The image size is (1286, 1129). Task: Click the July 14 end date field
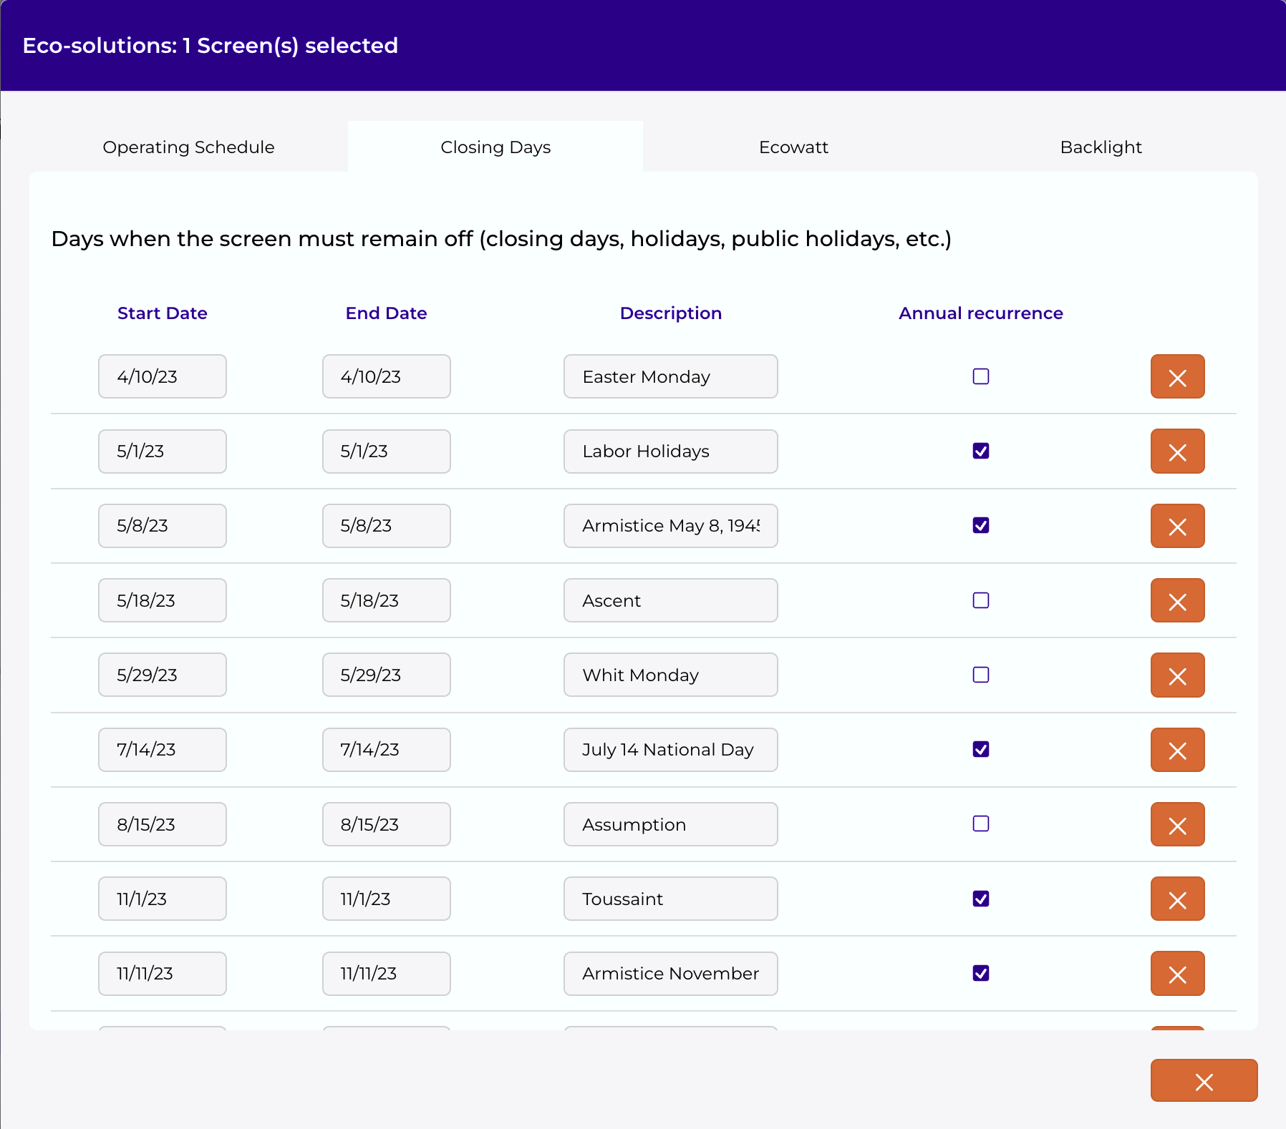(386, 750)
